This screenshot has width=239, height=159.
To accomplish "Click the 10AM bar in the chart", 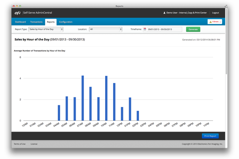I will 106,98.
